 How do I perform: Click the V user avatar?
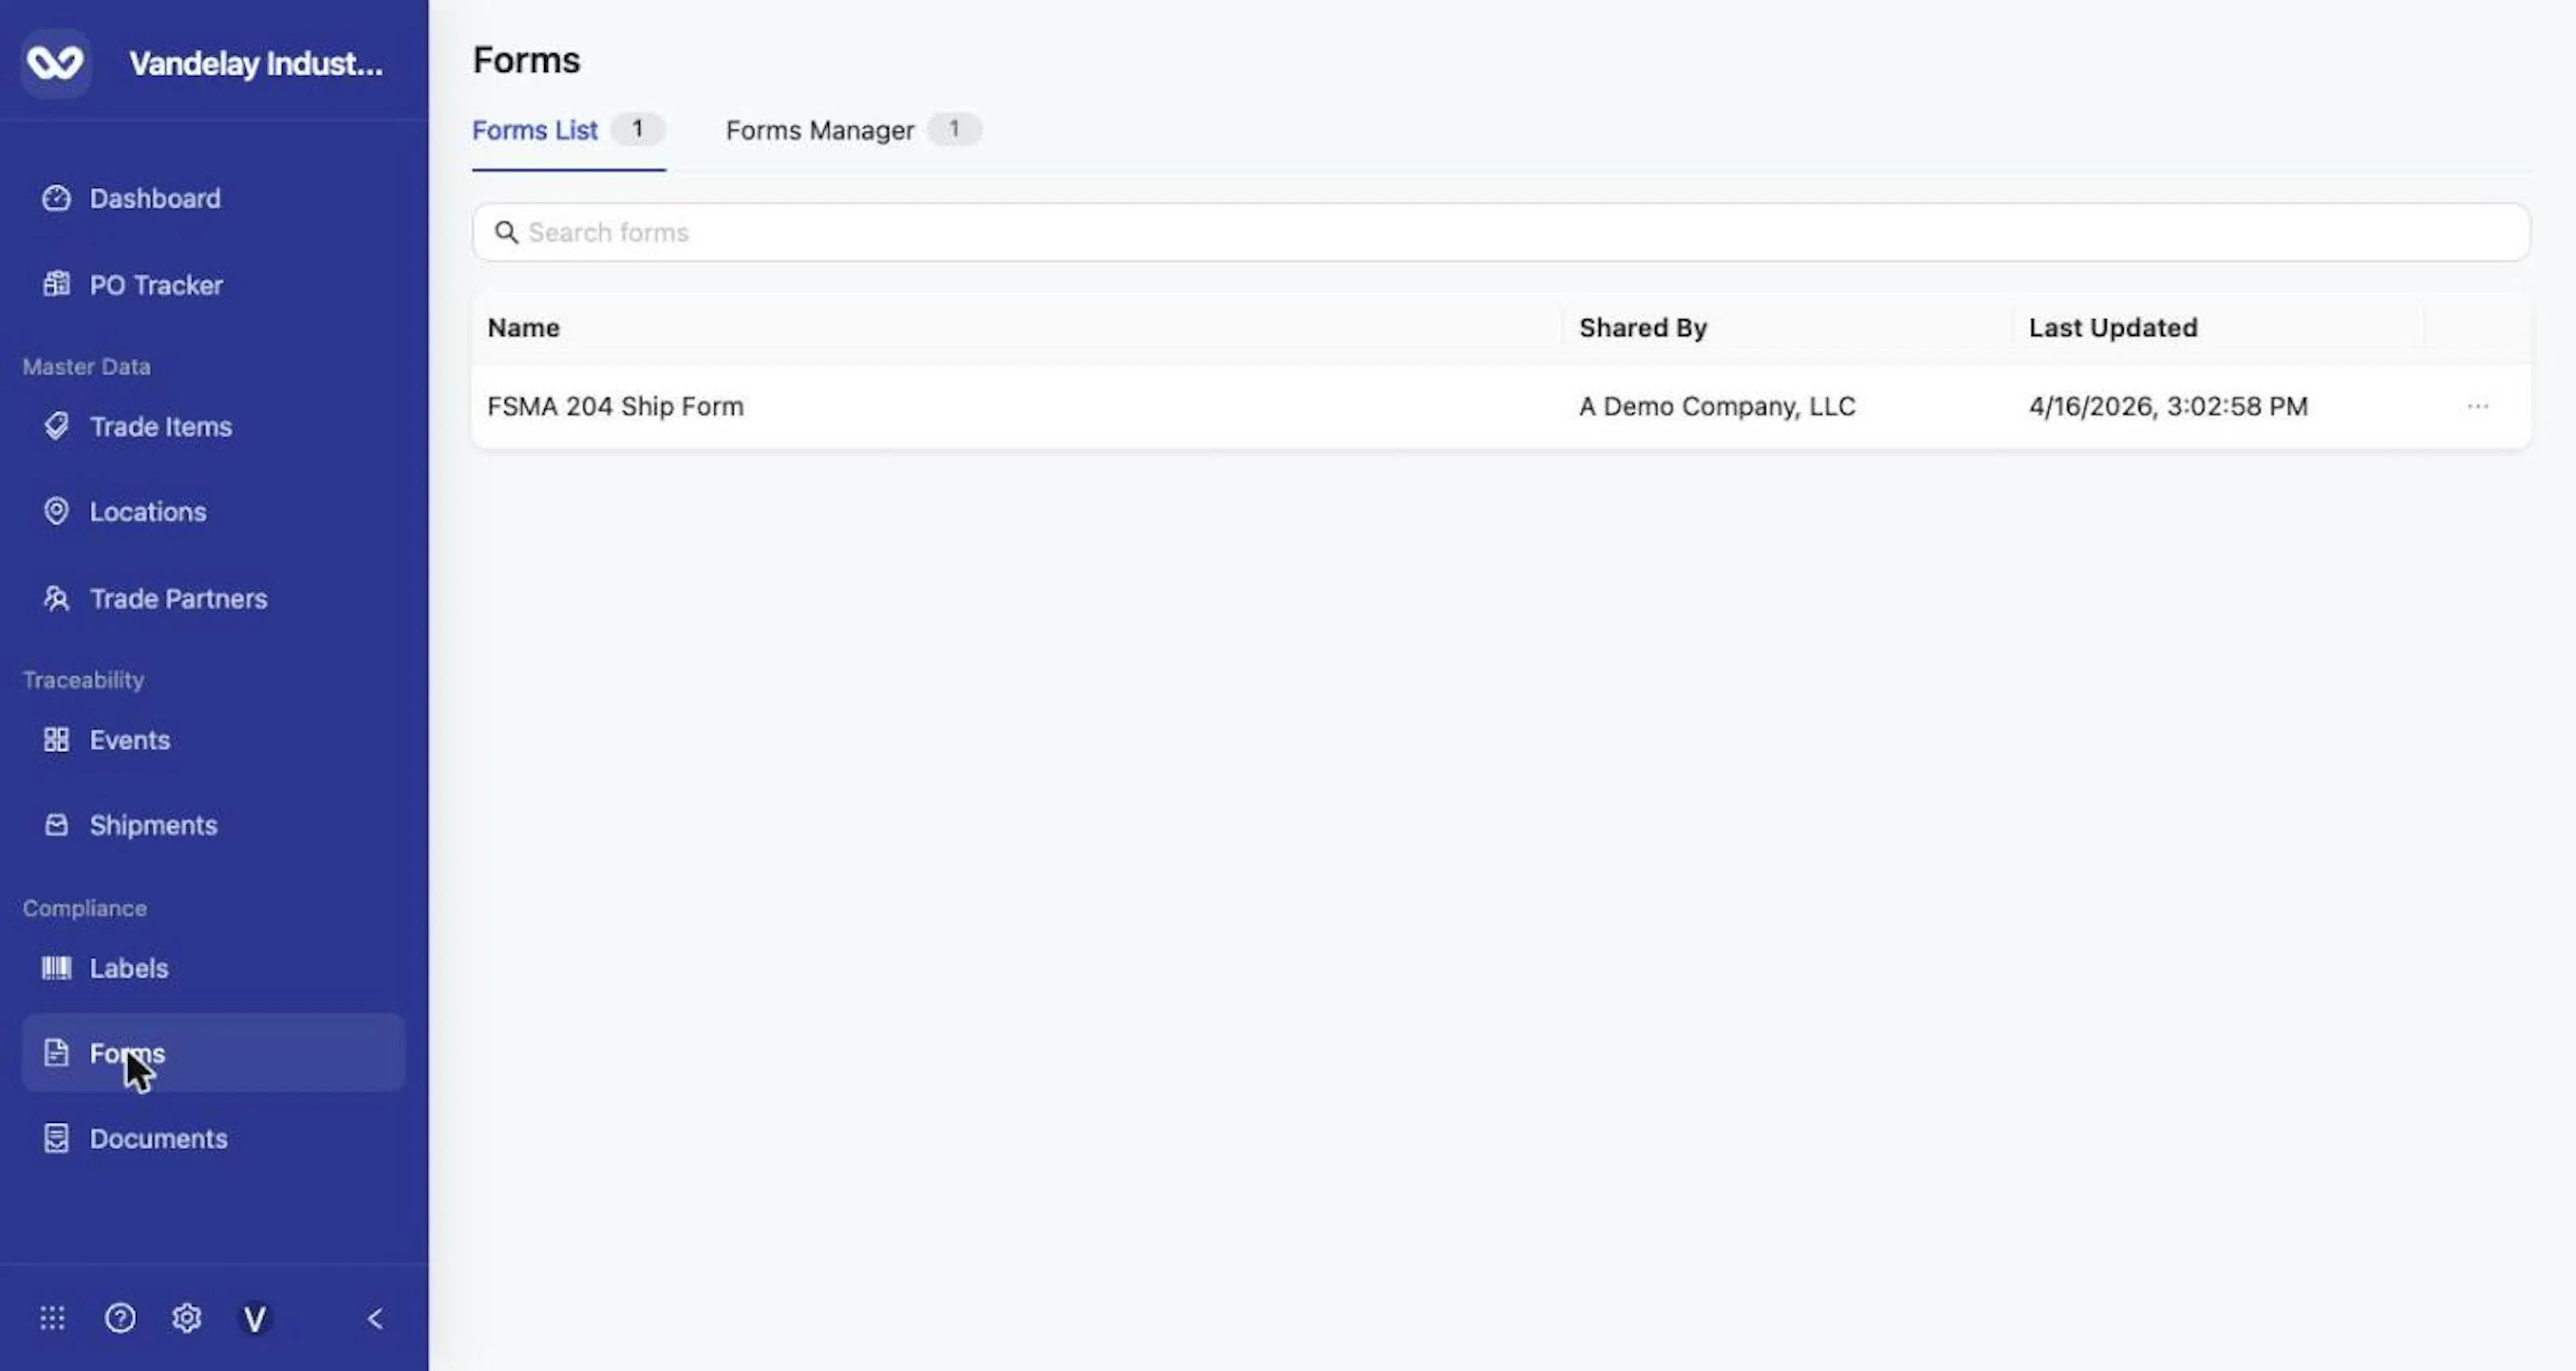255,1319
